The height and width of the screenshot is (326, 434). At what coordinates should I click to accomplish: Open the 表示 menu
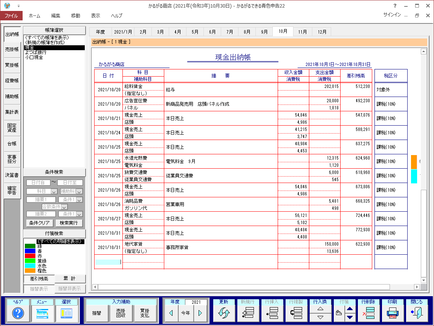point(95,16)
